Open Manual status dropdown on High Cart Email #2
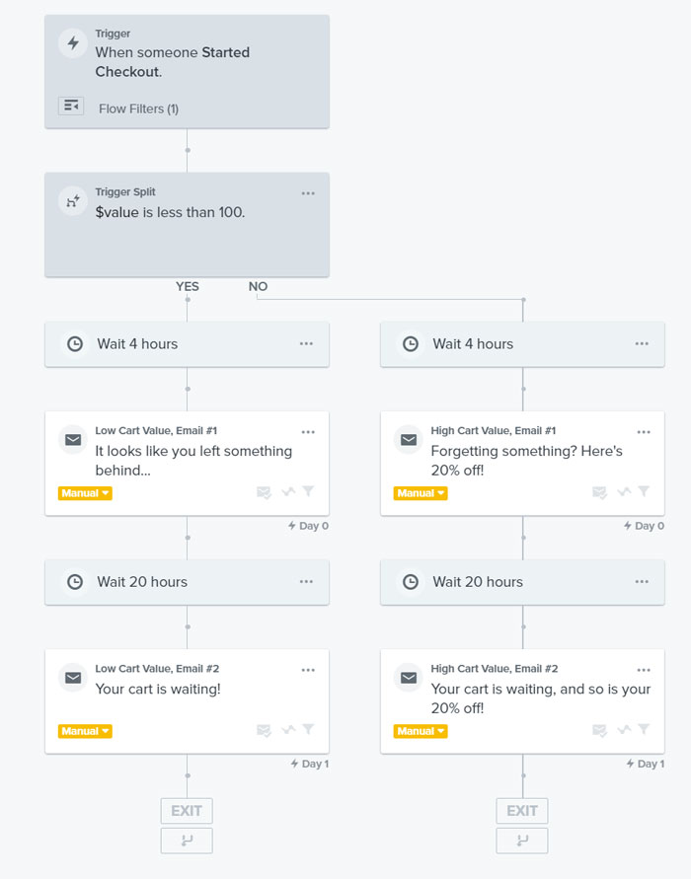Viewport: 691px width, 879px height. click(x=421, y=731)
